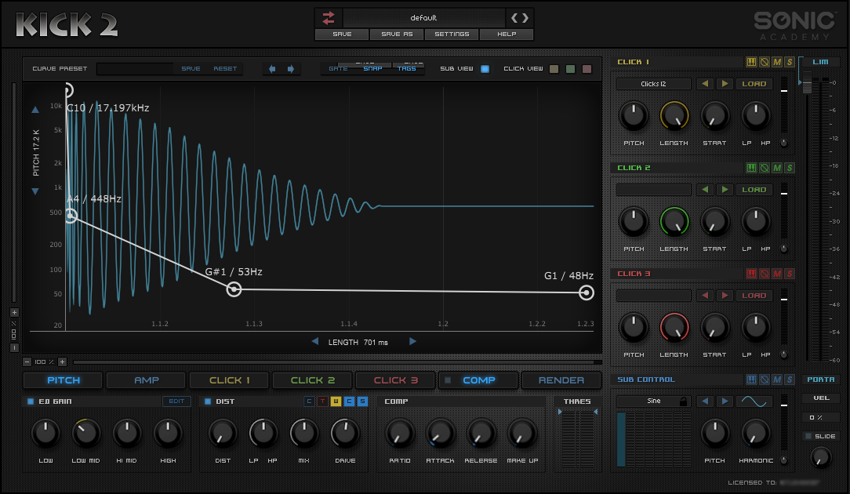The width and height of the screenshot is (850, 494).
Task: Click the olive Click View swatch
Action: point(554,69)
